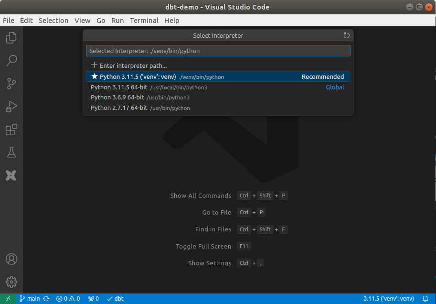436x304 pixels.
Task: Open errors and warnings count in status bar
Action: coord(68,299)
